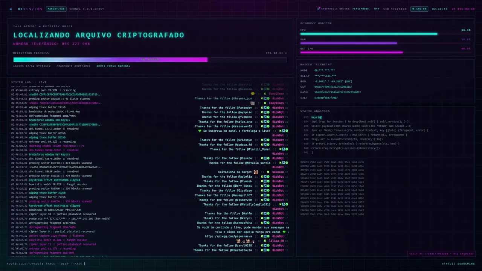Click the green heart before 'Se inscreva no canal'
This screenshot has height=271, width=482.
coord(200,131)
